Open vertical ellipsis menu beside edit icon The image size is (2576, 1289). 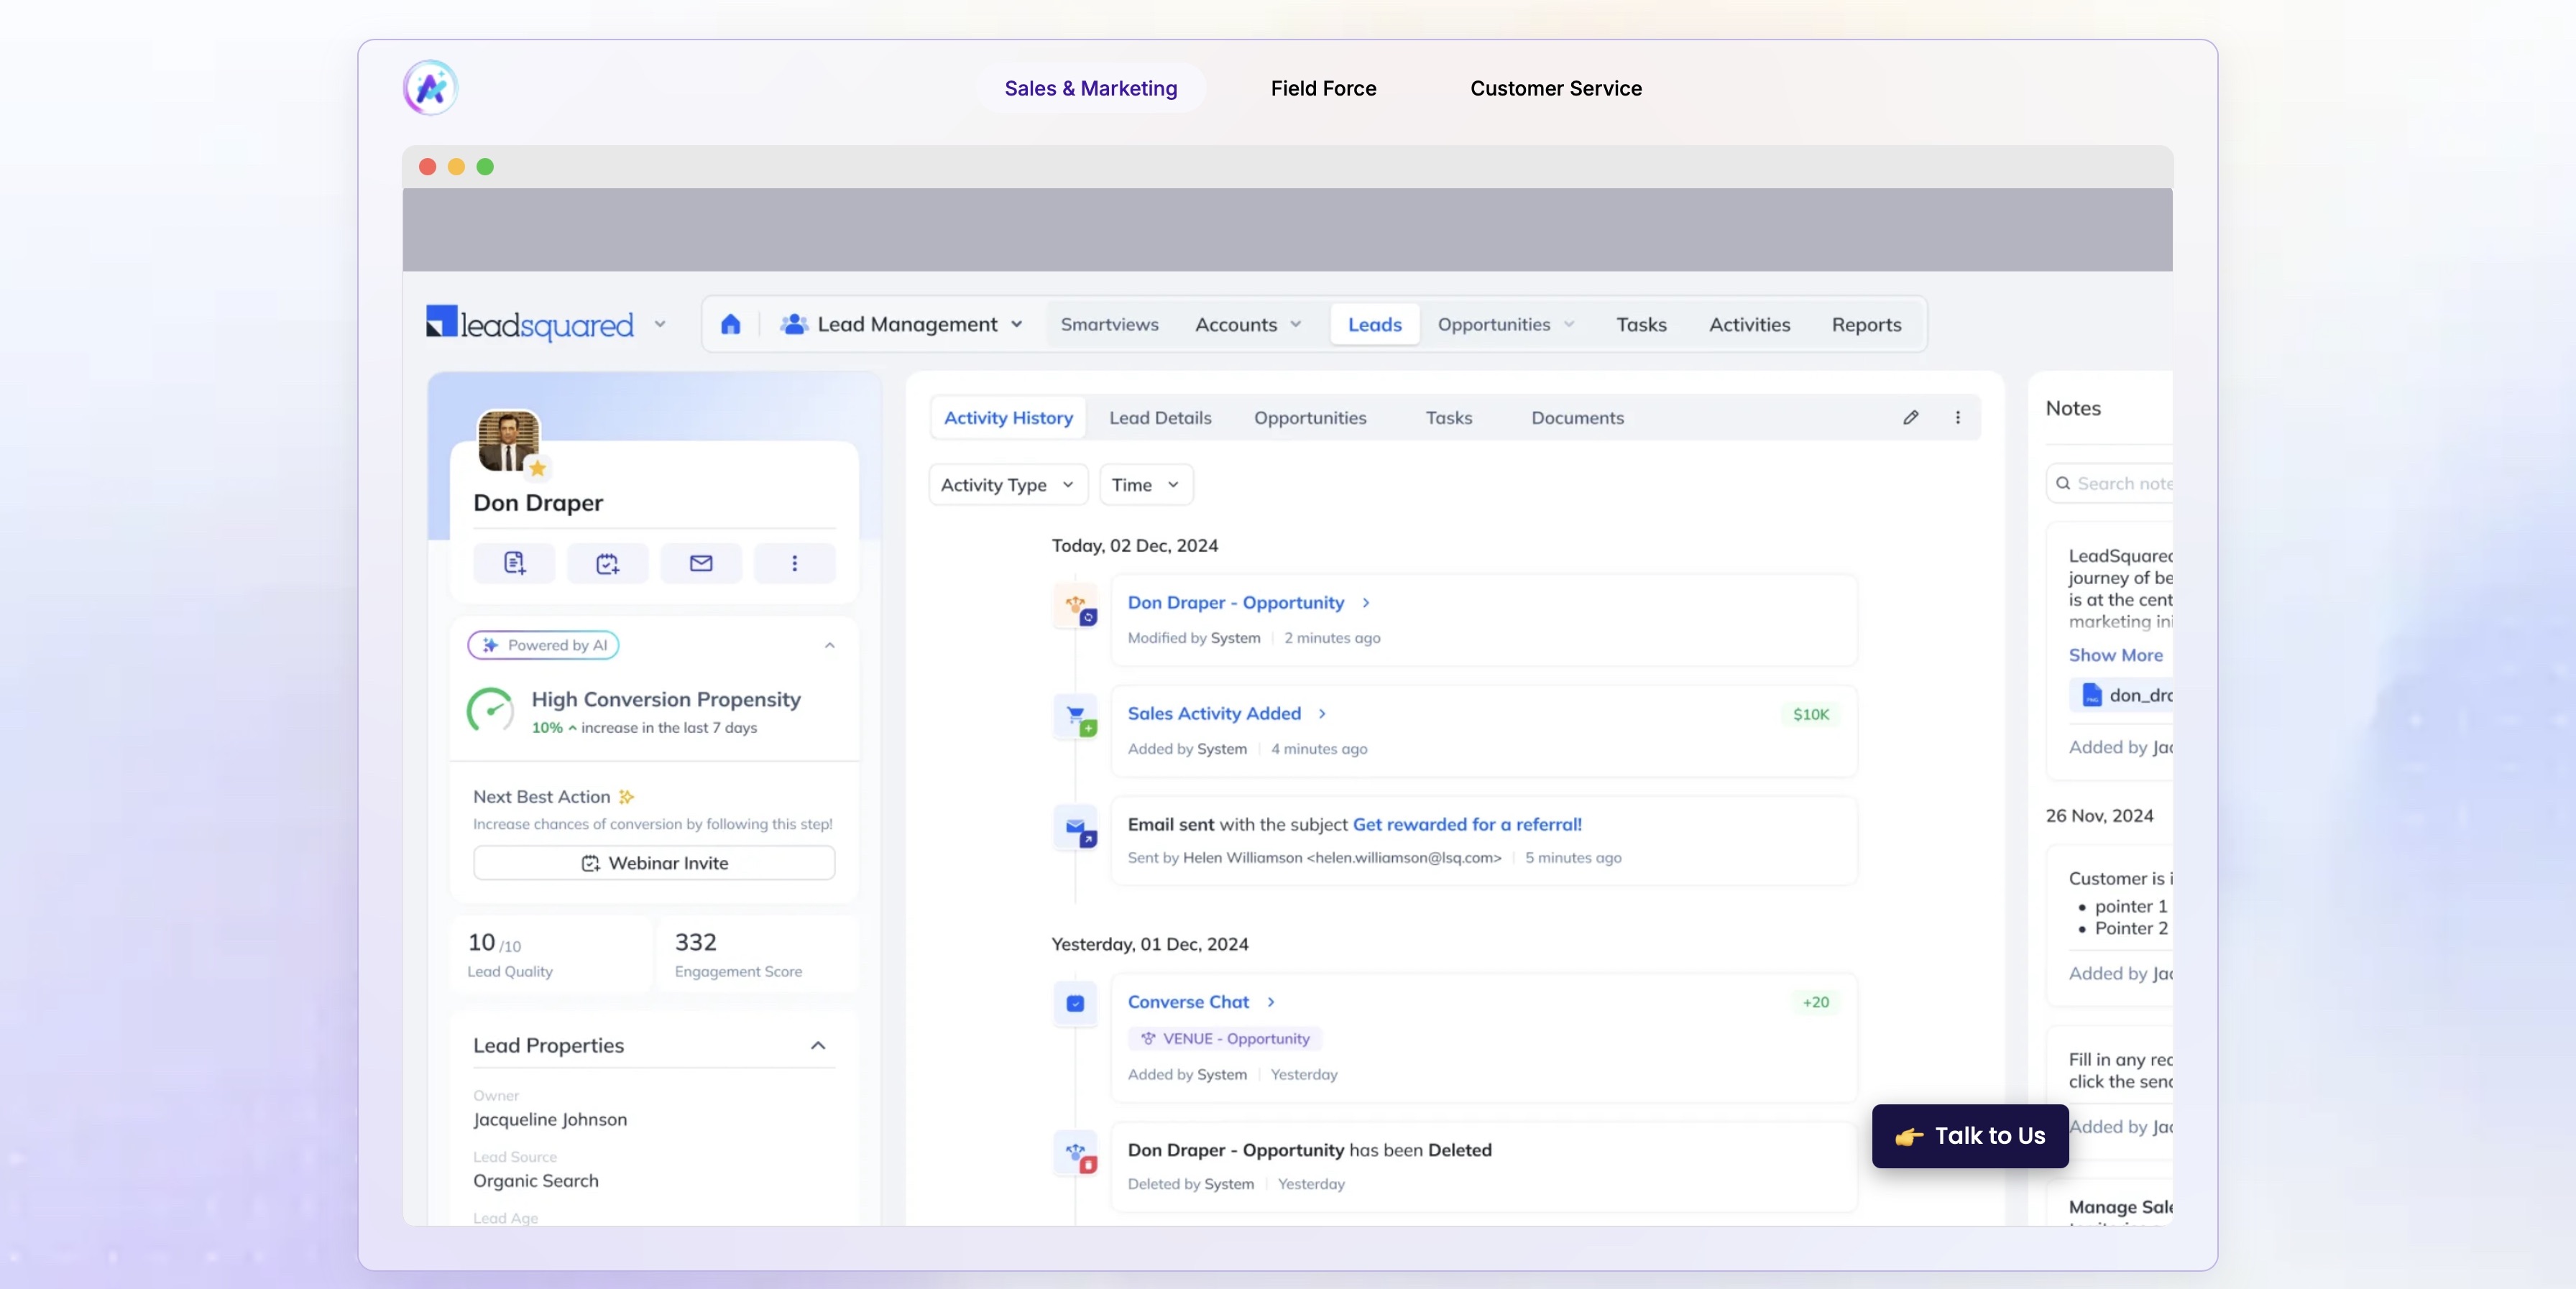1957,418
